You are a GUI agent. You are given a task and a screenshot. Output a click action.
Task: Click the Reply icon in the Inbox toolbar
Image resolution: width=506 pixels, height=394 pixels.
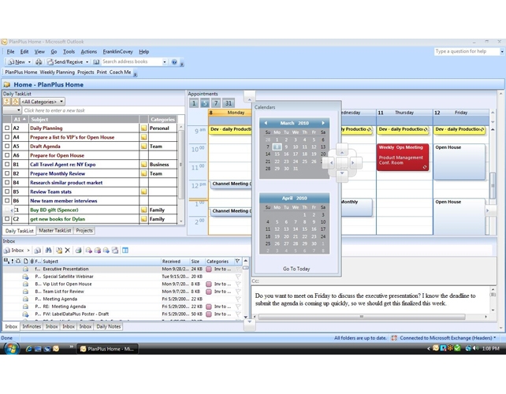[89, 250]
